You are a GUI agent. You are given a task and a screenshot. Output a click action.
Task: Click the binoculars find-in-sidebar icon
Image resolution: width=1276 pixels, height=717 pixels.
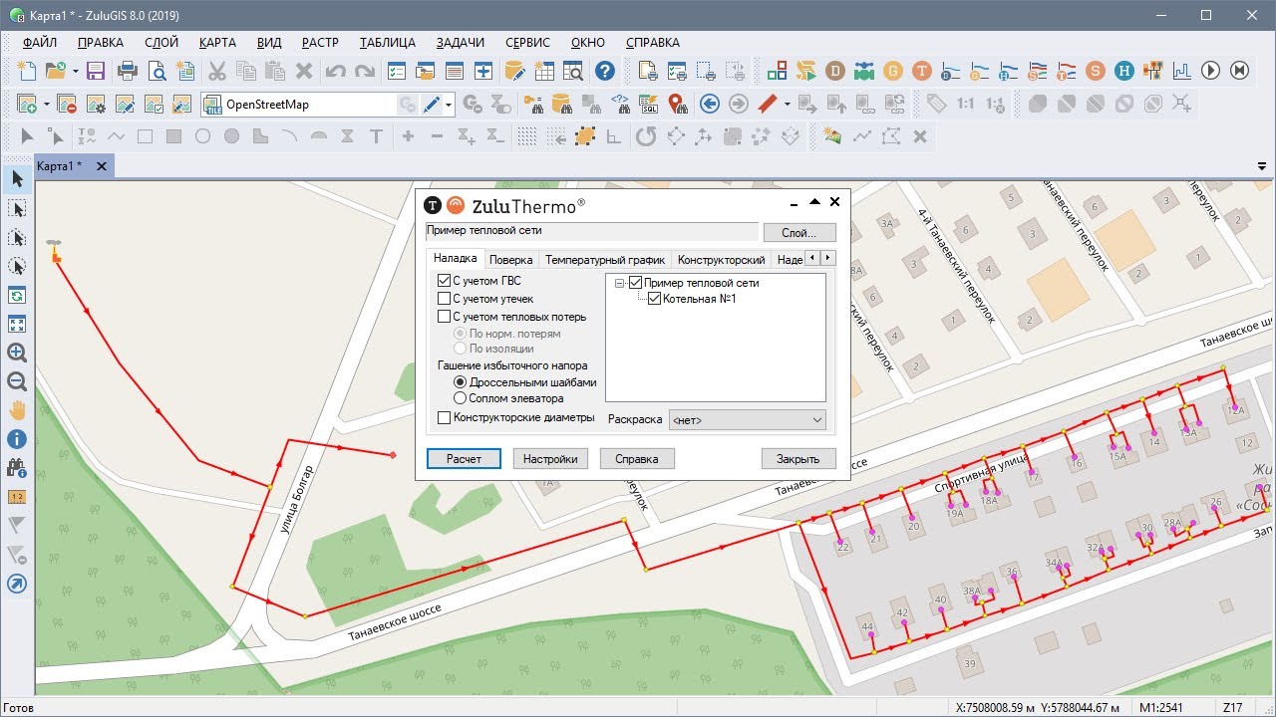(x=17, y=467)
